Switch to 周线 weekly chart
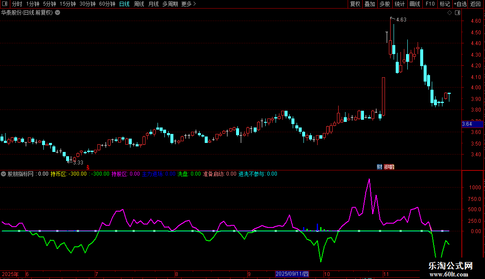Image resolution: width=485 pixels, height=279 pixels. (139, 4)
